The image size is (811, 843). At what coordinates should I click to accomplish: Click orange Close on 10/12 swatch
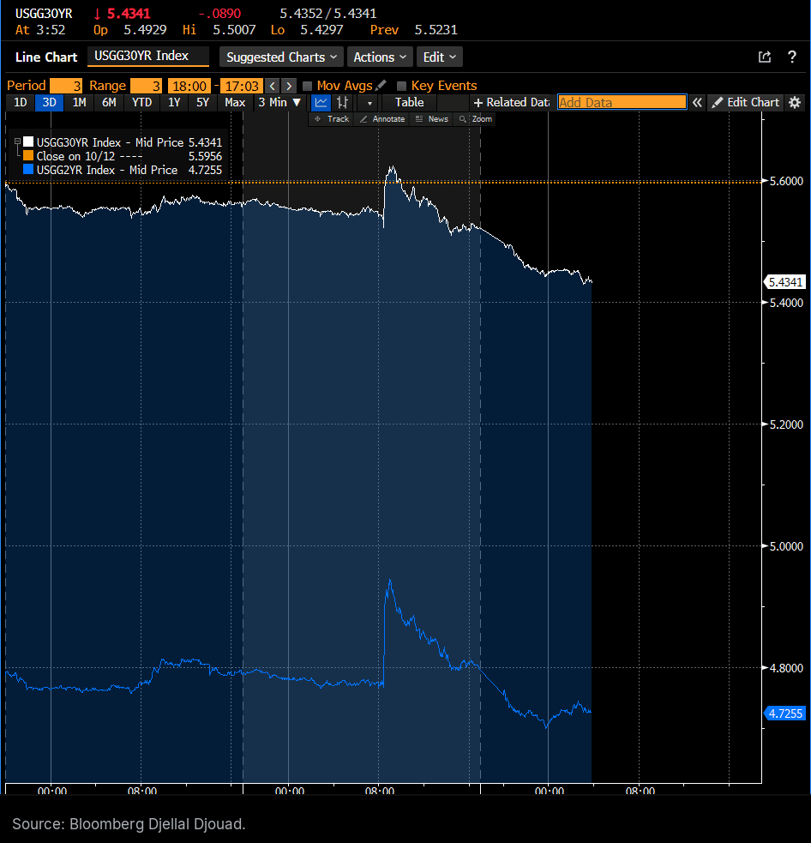coord(28,156)
